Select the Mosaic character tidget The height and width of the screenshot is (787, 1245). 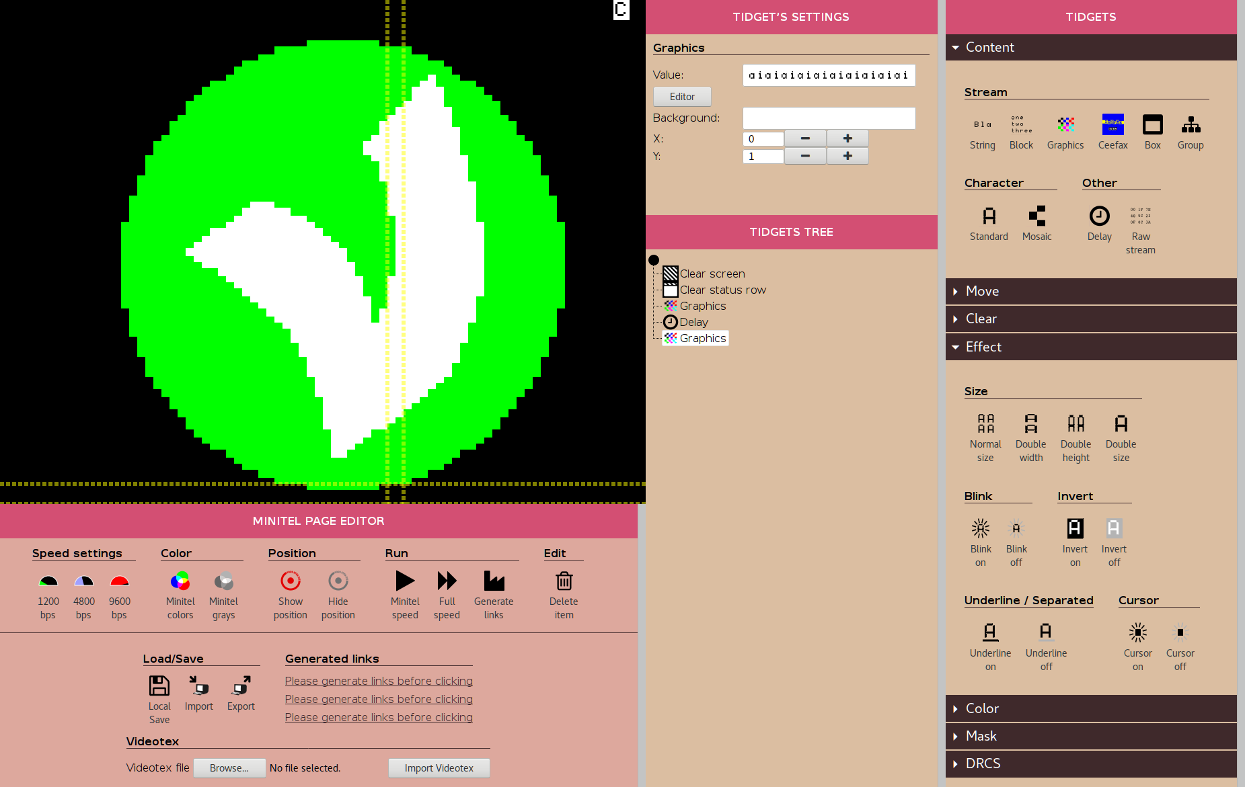(1036, 222)
